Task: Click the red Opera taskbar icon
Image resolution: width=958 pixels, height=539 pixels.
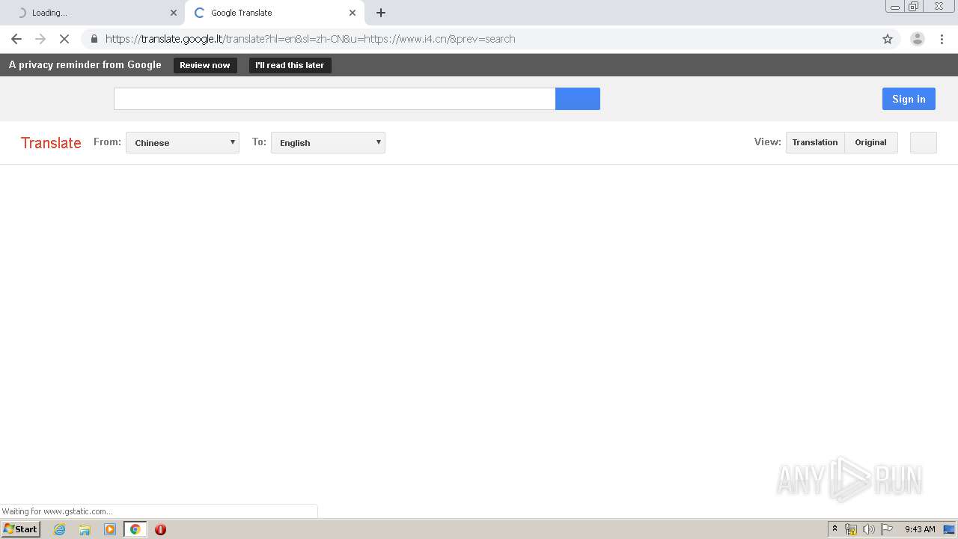Action: click(160, 529)
